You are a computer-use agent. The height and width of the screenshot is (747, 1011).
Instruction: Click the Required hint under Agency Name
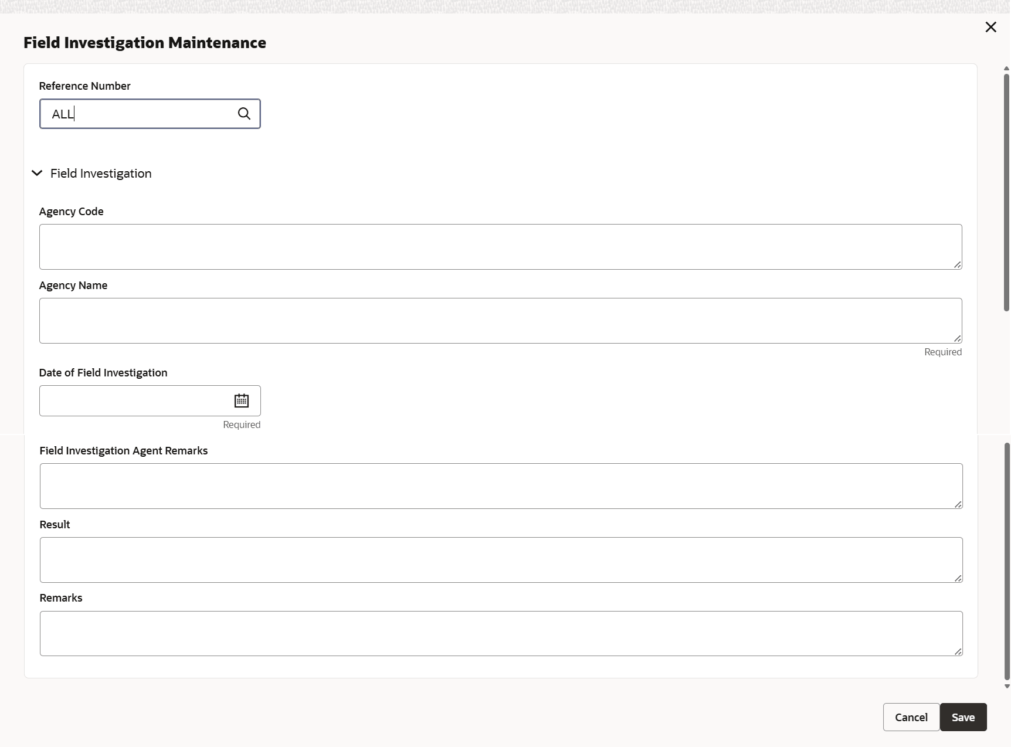tap(943, 352)
